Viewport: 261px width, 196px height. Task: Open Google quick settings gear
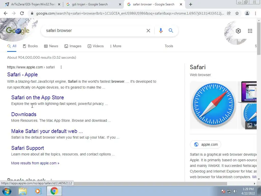[x=238, y=31]
